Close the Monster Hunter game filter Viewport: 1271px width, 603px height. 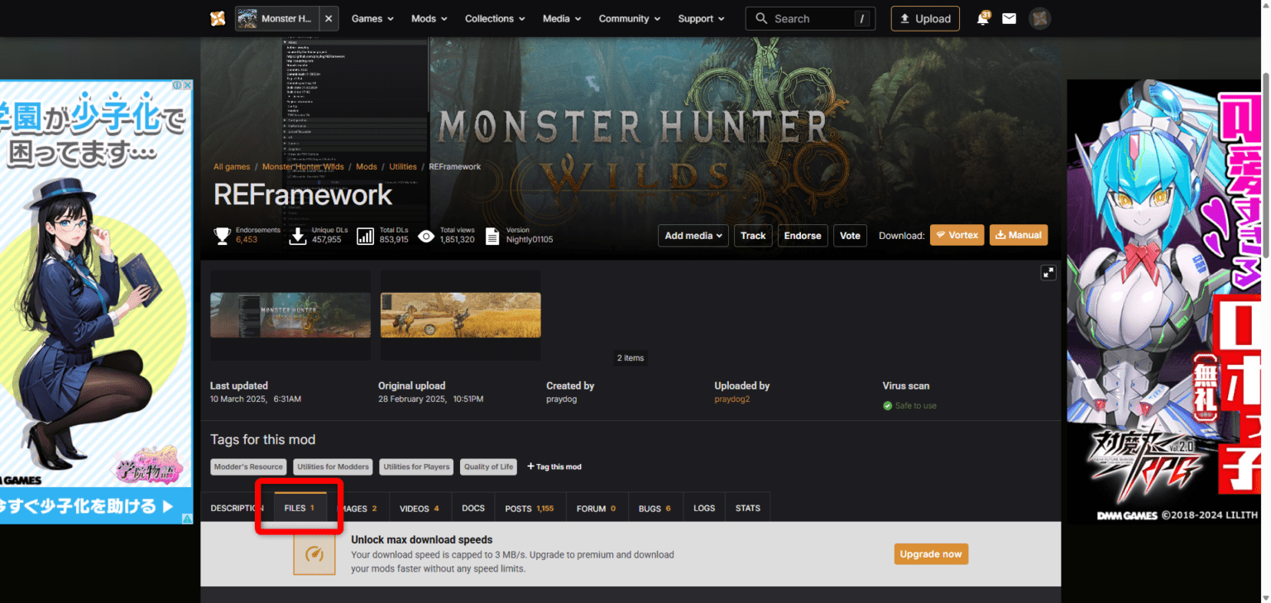tap(329, 18)
